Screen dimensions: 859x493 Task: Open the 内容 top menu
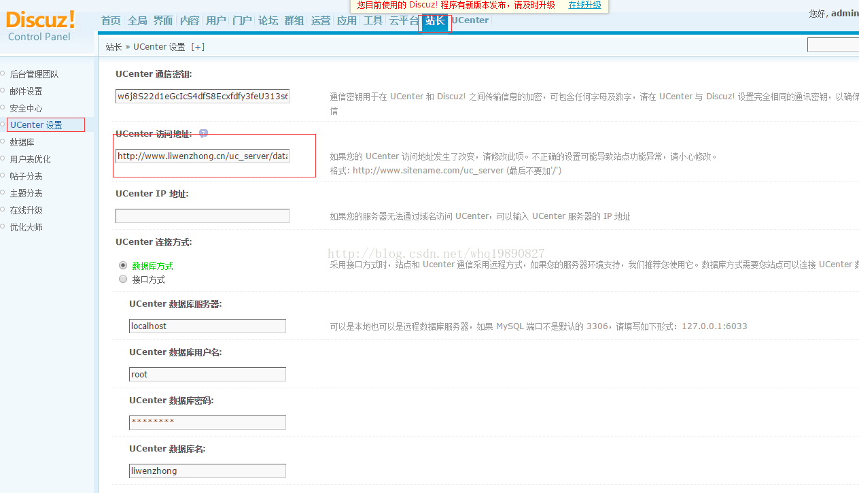[x=190, y=20]
